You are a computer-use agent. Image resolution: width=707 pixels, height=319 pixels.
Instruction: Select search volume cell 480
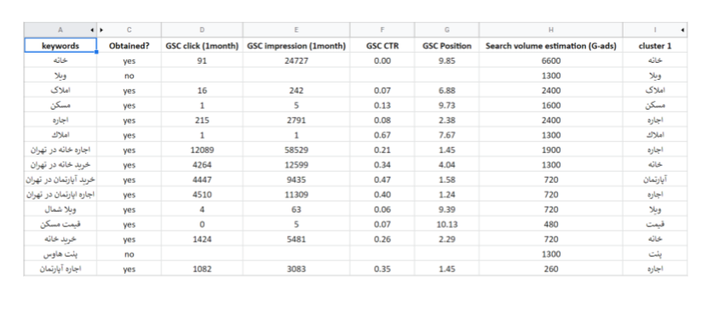[551, 224]
